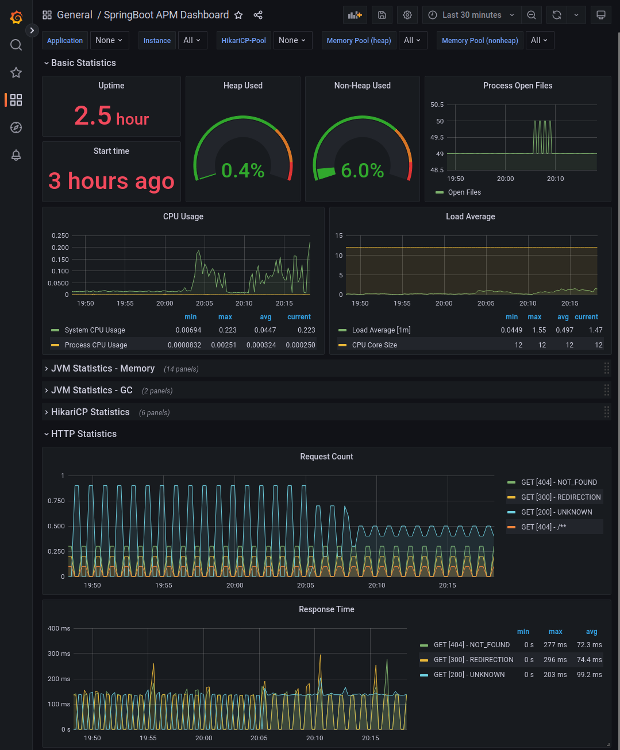The height and width of the screenshot is (750, 620).
Task: Open the Explore compass icon
Action: point(16,127)
